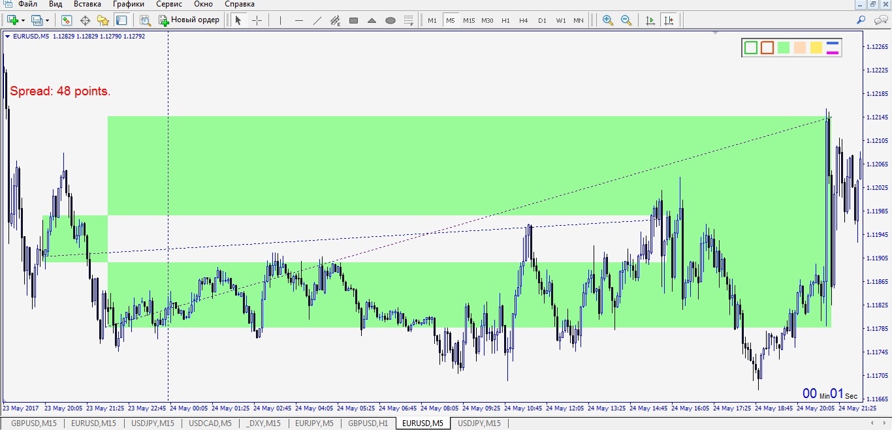Pick the yellow color swatch
892x430 pixels.
816,48
